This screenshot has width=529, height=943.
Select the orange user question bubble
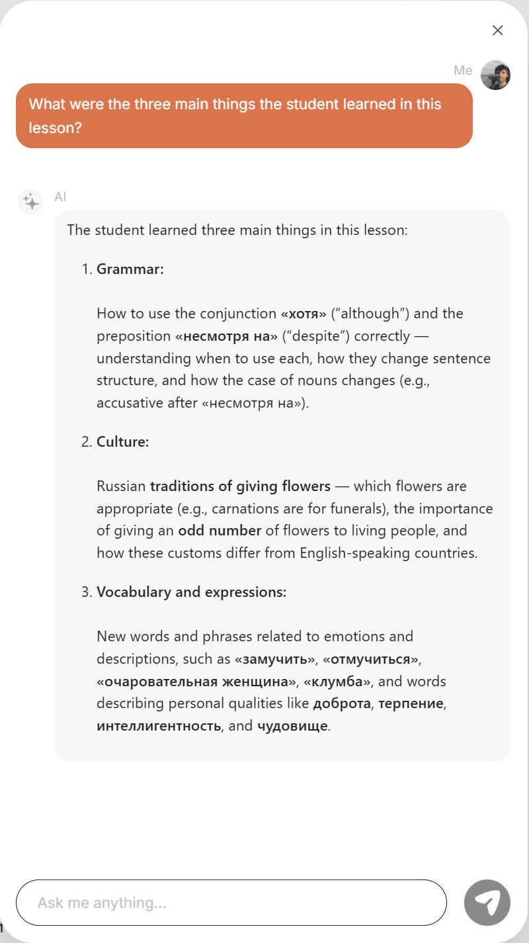pos(245,116)
